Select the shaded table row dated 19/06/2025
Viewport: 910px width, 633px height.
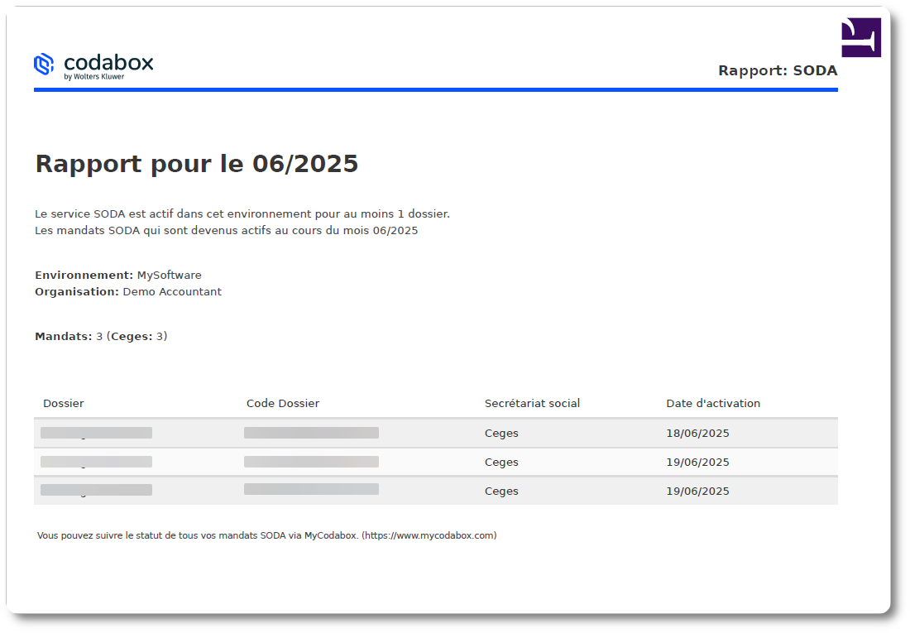point(501,490)
